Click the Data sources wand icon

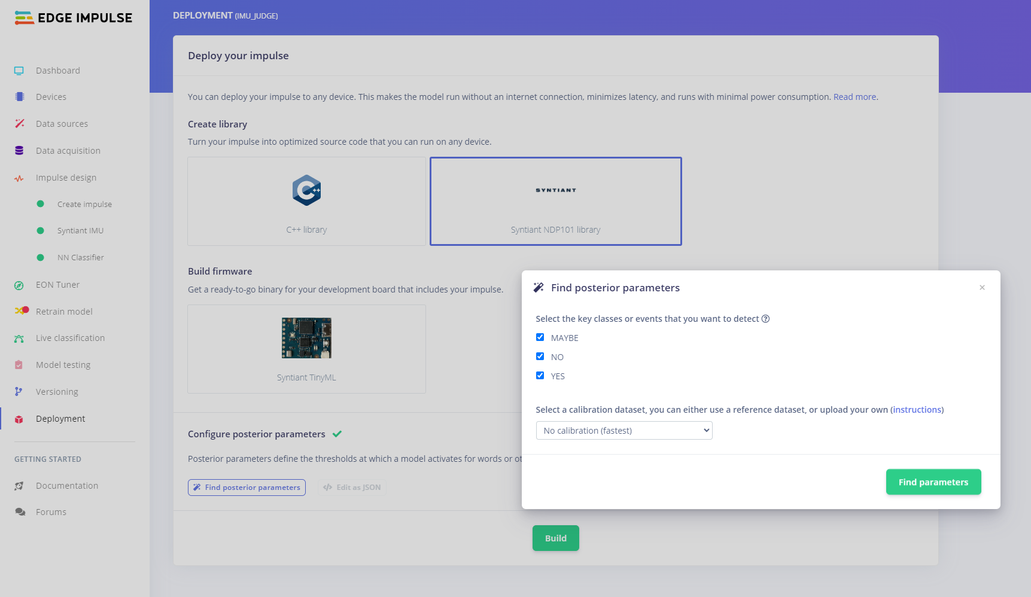pos(19,124)
